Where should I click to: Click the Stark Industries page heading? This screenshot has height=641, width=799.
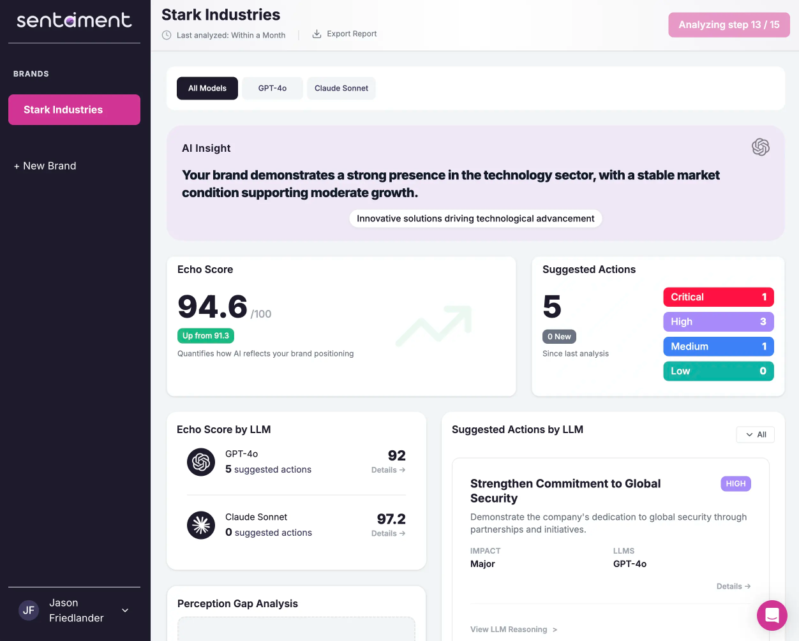[221, 15]
